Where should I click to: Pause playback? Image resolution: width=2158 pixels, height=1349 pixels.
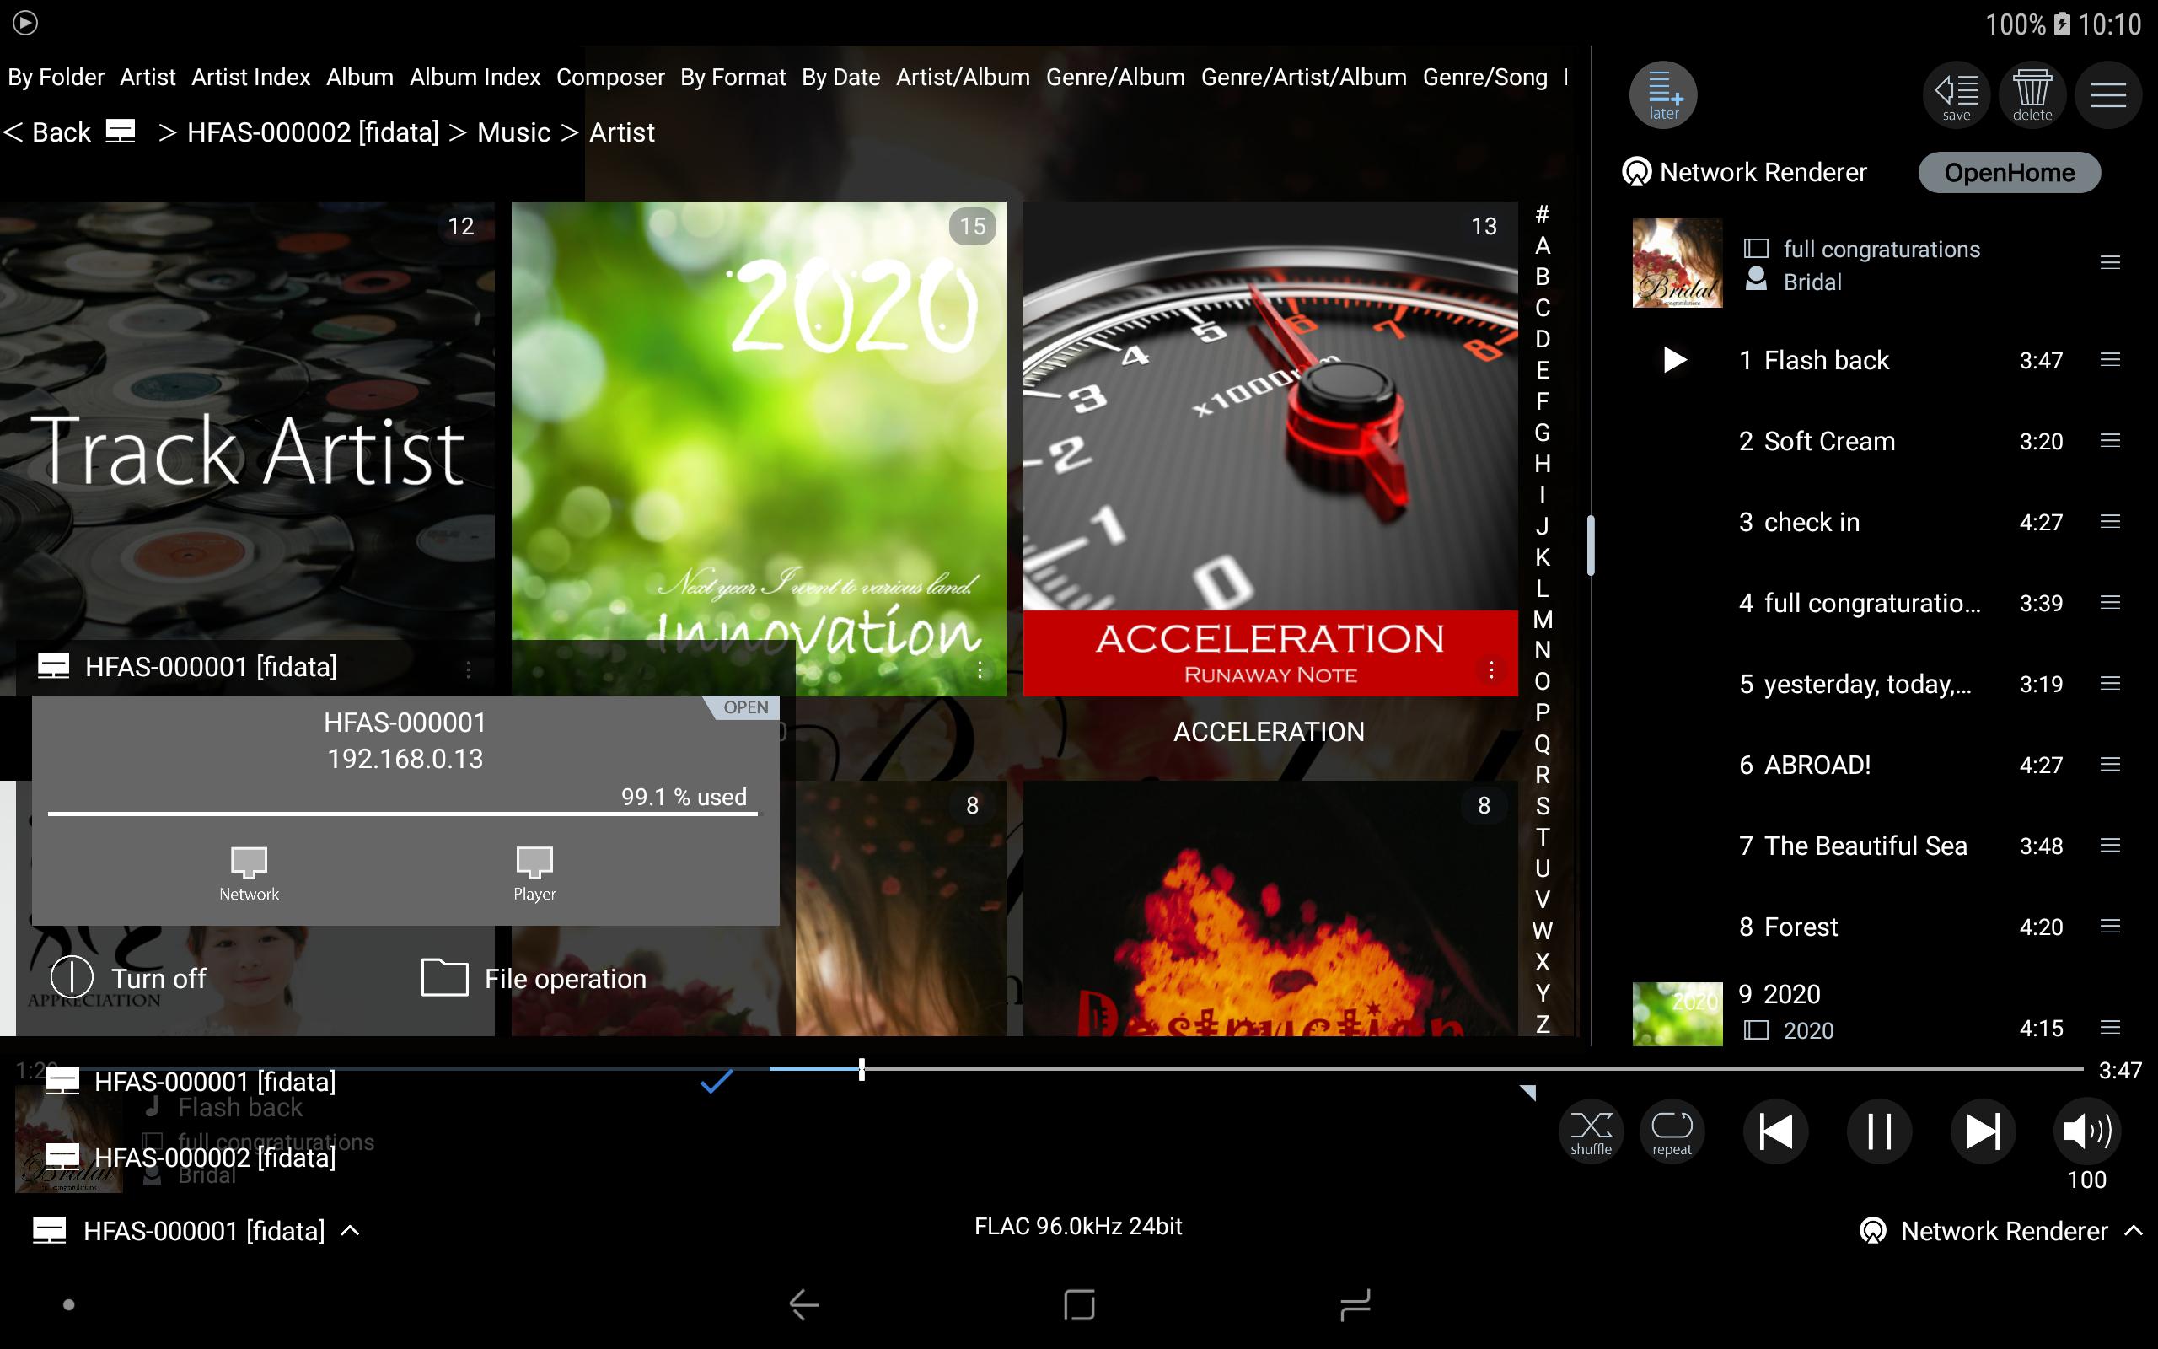1880,1132
